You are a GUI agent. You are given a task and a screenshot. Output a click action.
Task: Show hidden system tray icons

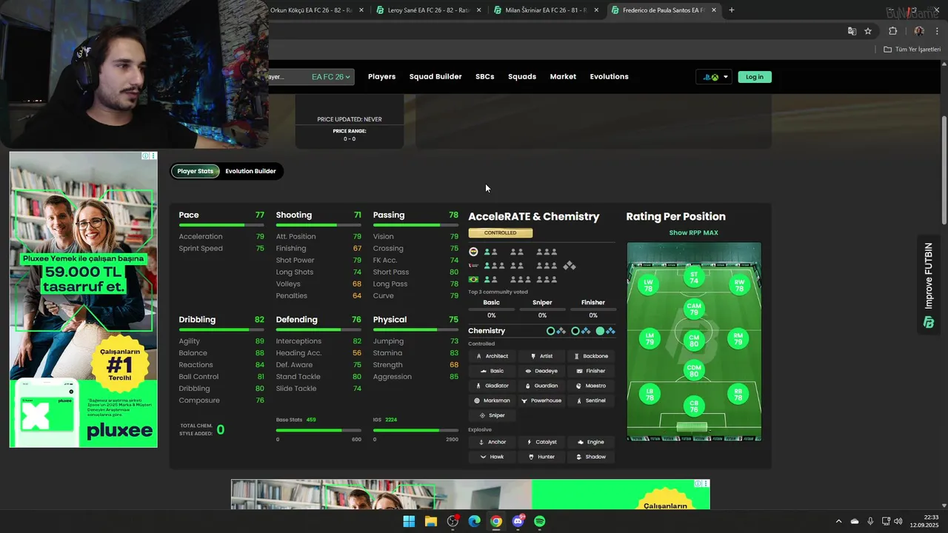point(838,521)
